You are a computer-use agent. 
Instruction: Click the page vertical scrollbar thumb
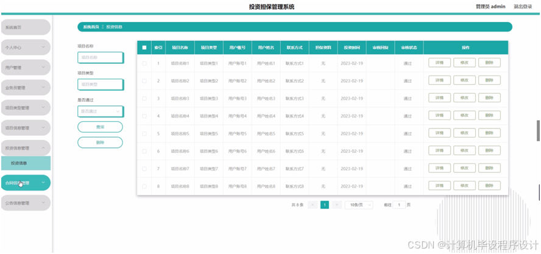538,130
